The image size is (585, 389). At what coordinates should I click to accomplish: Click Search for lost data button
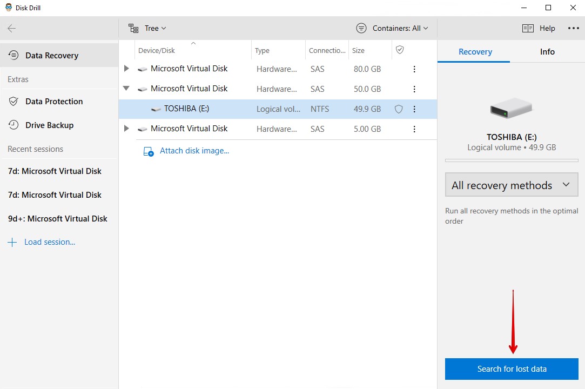(512, 369)
